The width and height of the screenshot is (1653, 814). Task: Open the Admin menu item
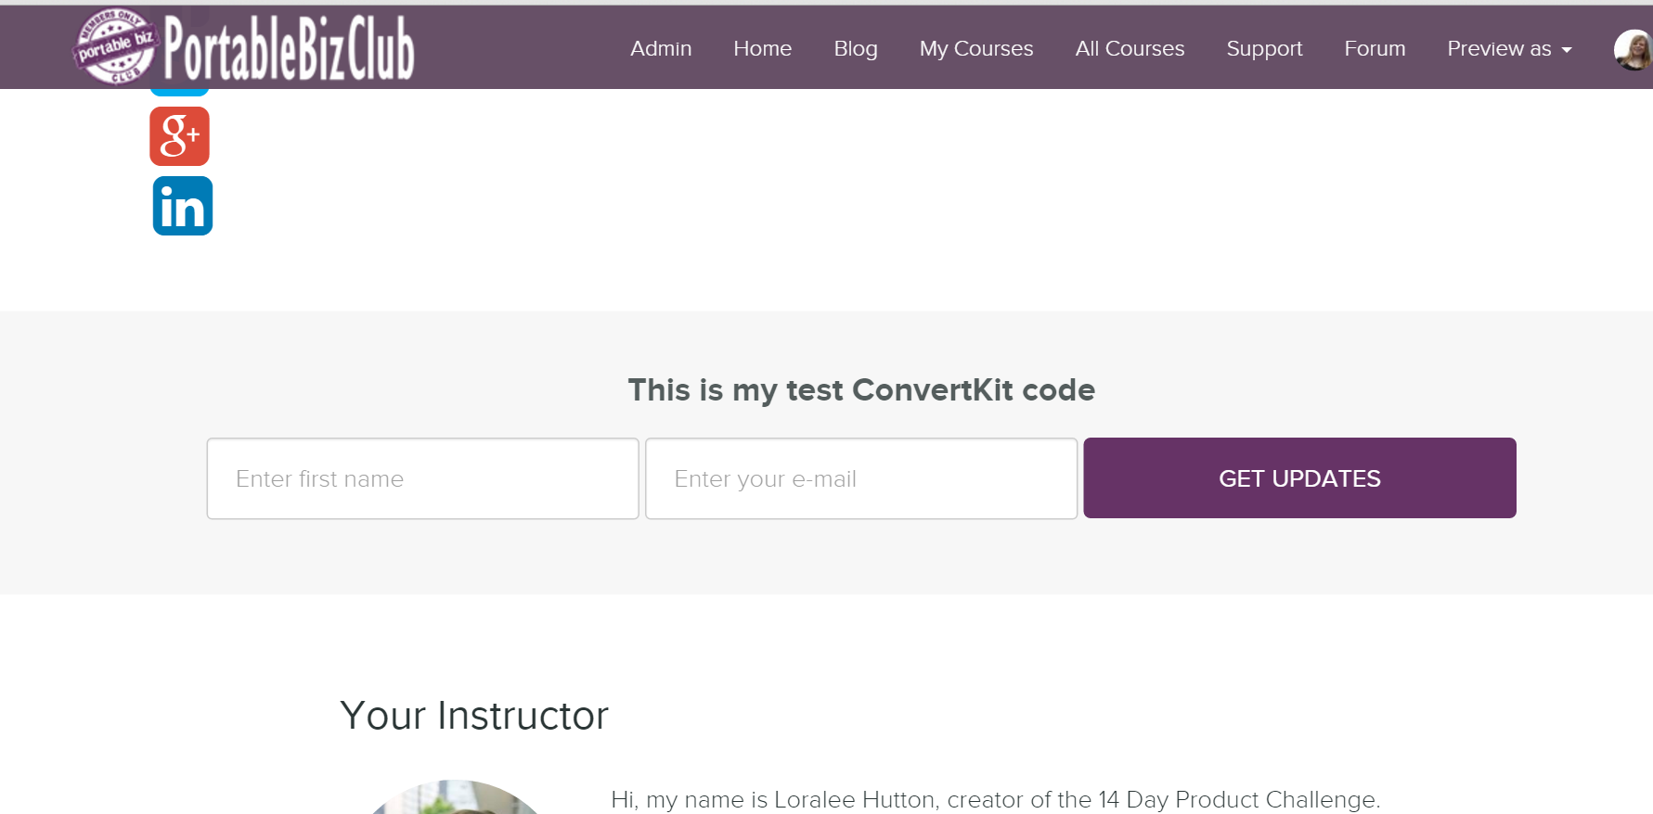click(661, 49)
